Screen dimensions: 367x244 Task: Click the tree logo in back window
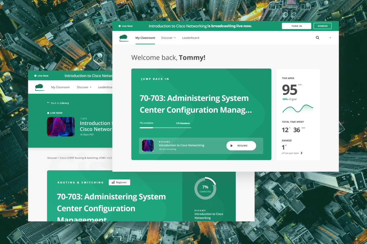[40, 87]
